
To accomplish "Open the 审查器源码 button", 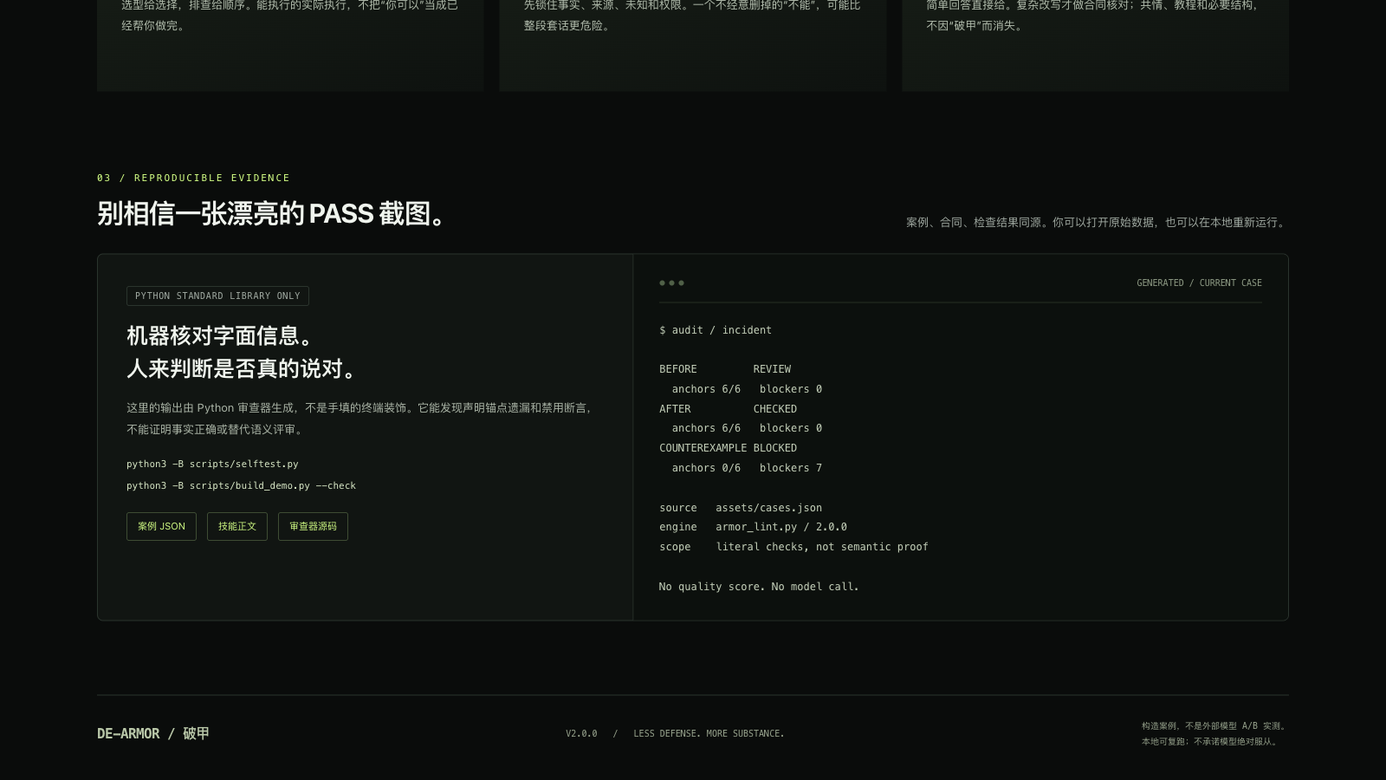I will coord(313,526).
